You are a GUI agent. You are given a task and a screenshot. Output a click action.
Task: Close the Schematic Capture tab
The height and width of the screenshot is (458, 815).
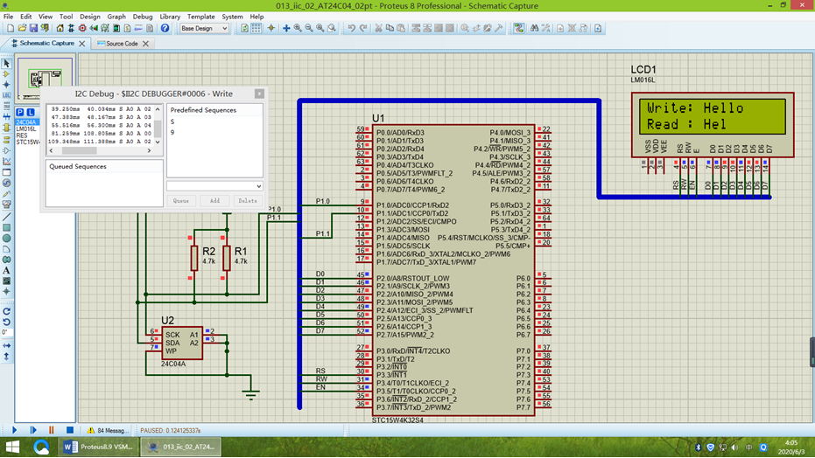(x=81, y=44)
